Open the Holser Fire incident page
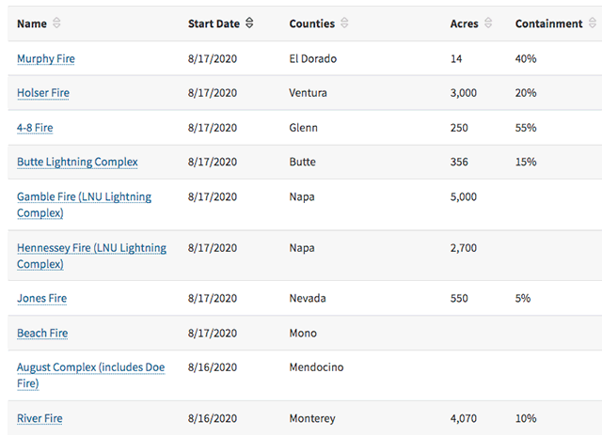602x436 pixels. (x=43, y=93)
